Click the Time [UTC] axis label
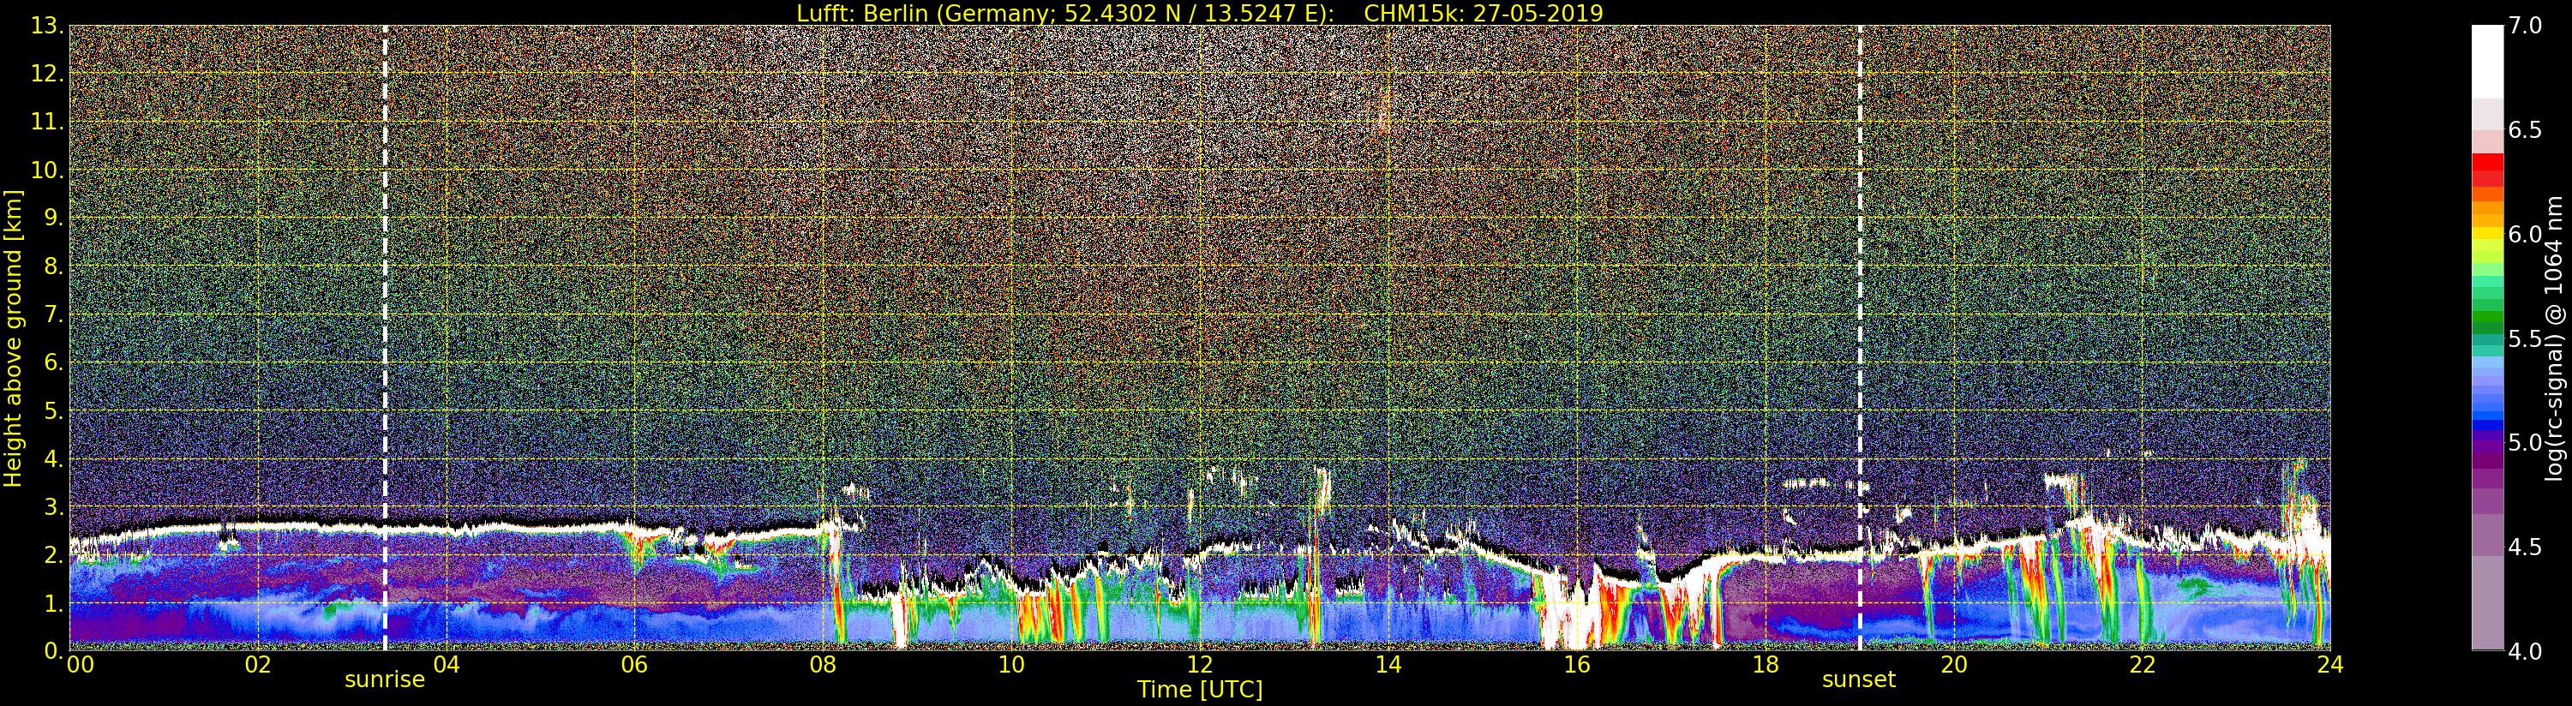 click(1199, 690)
